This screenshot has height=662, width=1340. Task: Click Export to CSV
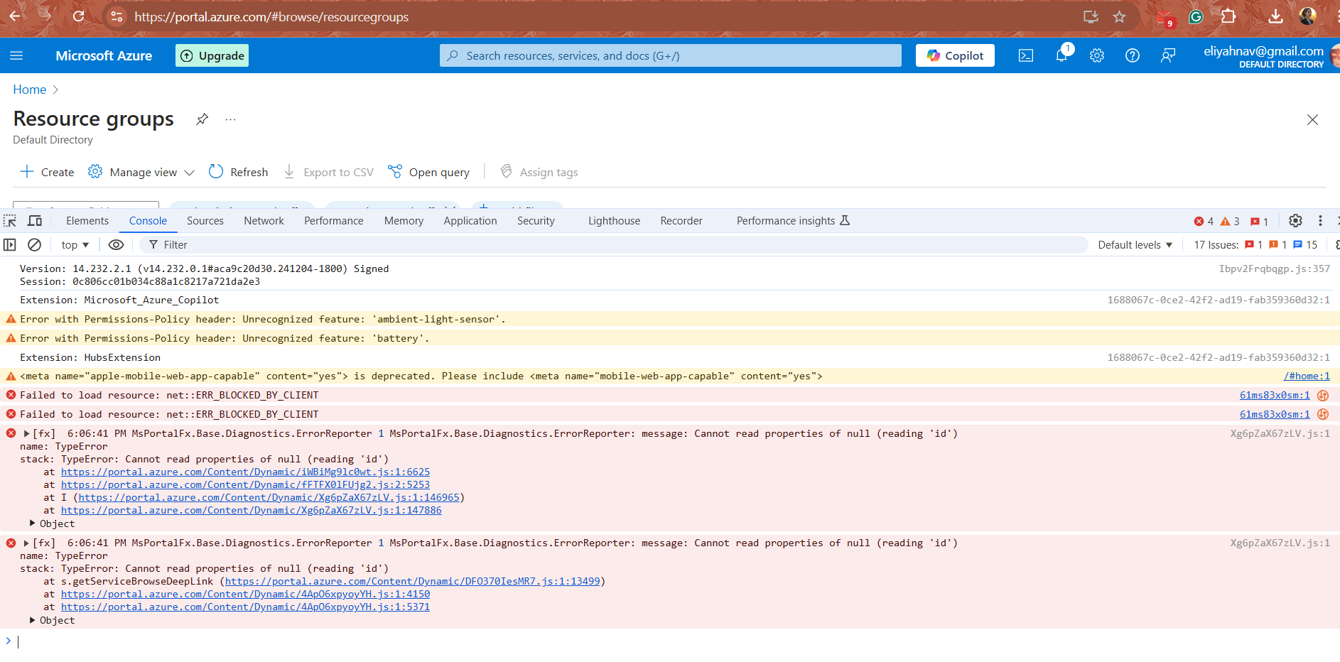tap(328, 172)
